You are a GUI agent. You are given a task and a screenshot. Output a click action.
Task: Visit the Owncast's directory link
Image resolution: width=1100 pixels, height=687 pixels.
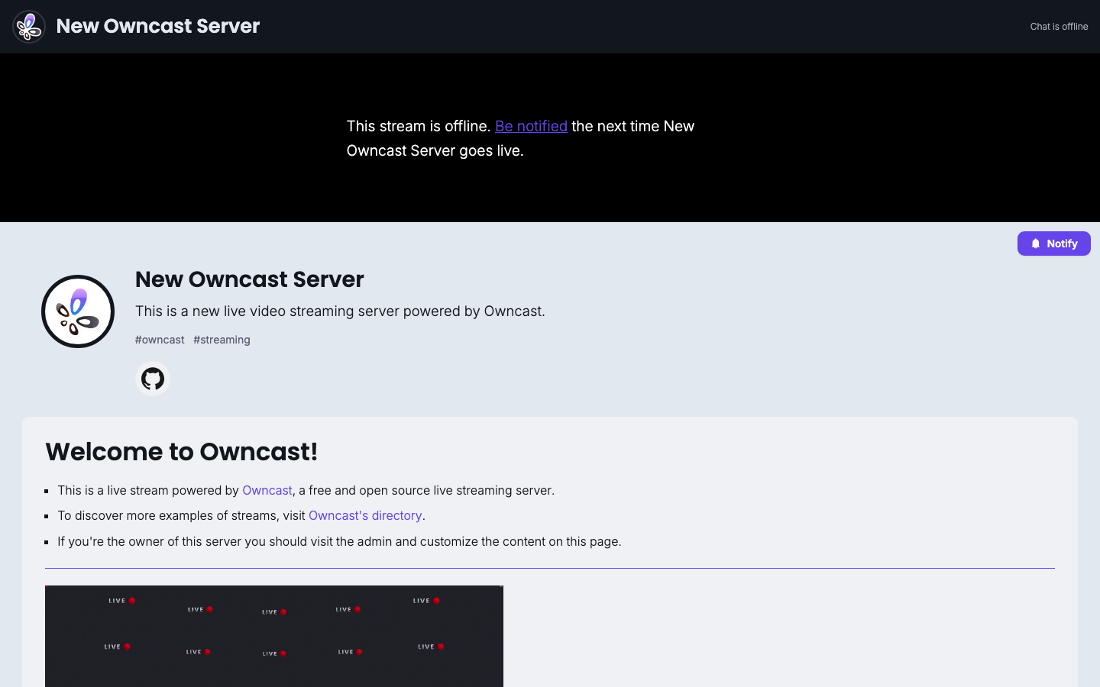365,515
